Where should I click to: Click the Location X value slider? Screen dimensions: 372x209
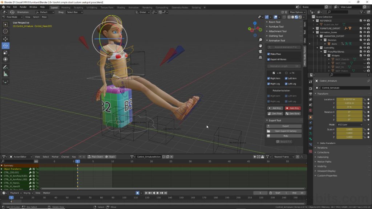[349, 100]
